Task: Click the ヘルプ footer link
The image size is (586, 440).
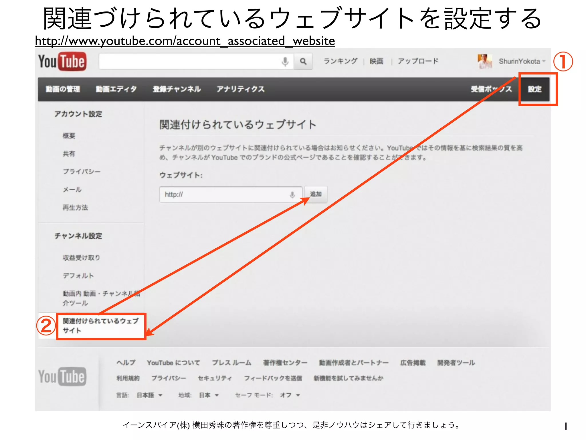Action: [126, 363]
